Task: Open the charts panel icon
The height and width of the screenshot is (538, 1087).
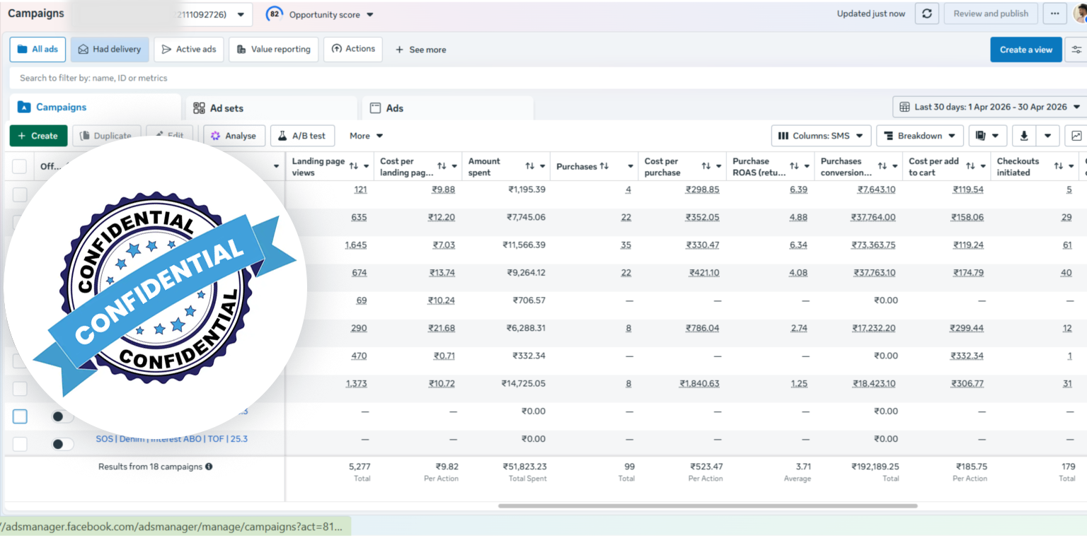Action: coord(1076,136)
